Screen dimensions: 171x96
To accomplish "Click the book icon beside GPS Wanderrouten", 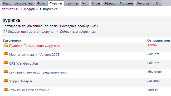I will click(x=6, y=63).
